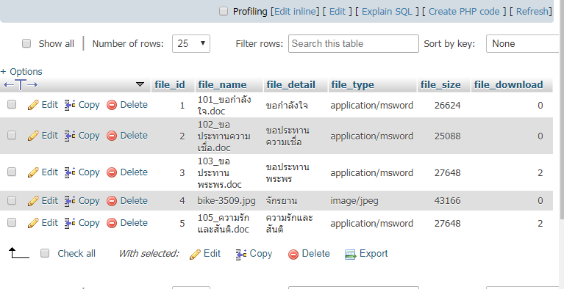Click file name bike-3509.jpg cell
The height and width of the screenshot is (289, 564).
(226, 201)
